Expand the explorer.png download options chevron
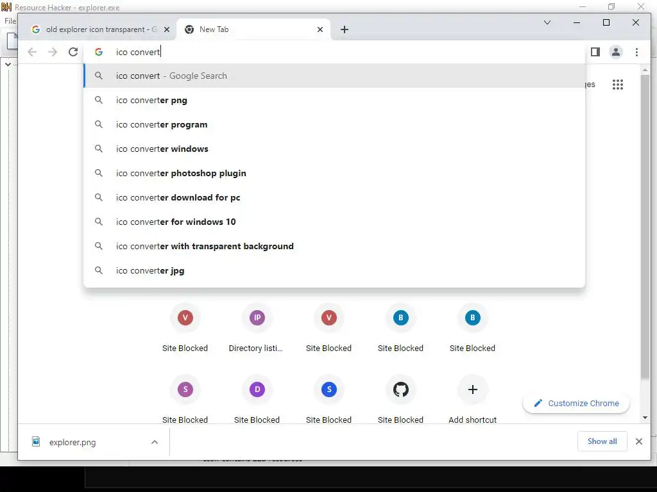The width and height of the screenshot is (657, 492). tap(154, 442)
